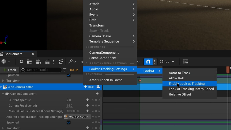Click the track filter icon beside search
231x130 pixels.
pos(65,70)
